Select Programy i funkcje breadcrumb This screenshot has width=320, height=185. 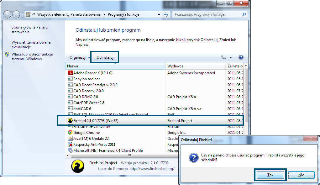123,14
